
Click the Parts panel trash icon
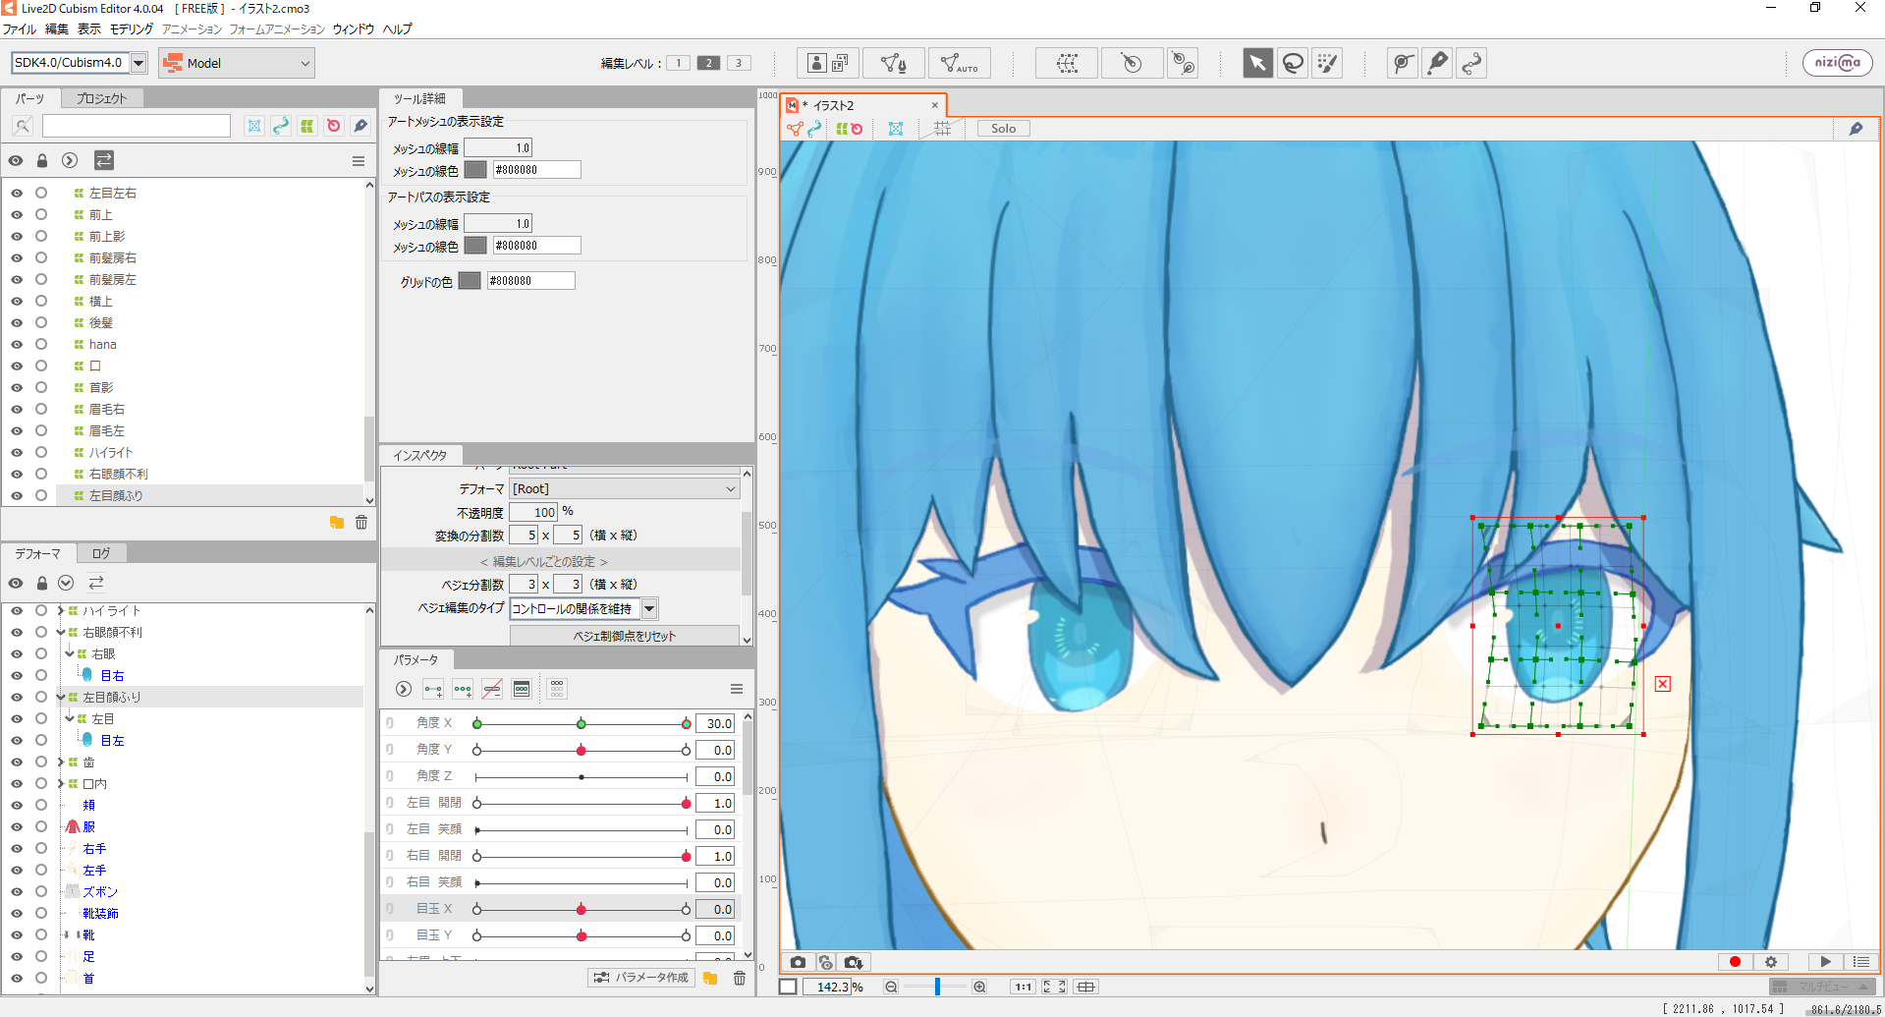pos(361,523)
